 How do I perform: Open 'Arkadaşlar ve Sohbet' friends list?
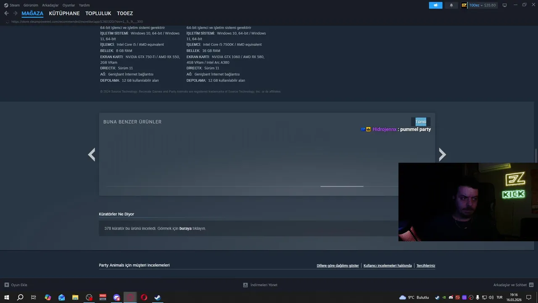(510, 285)
